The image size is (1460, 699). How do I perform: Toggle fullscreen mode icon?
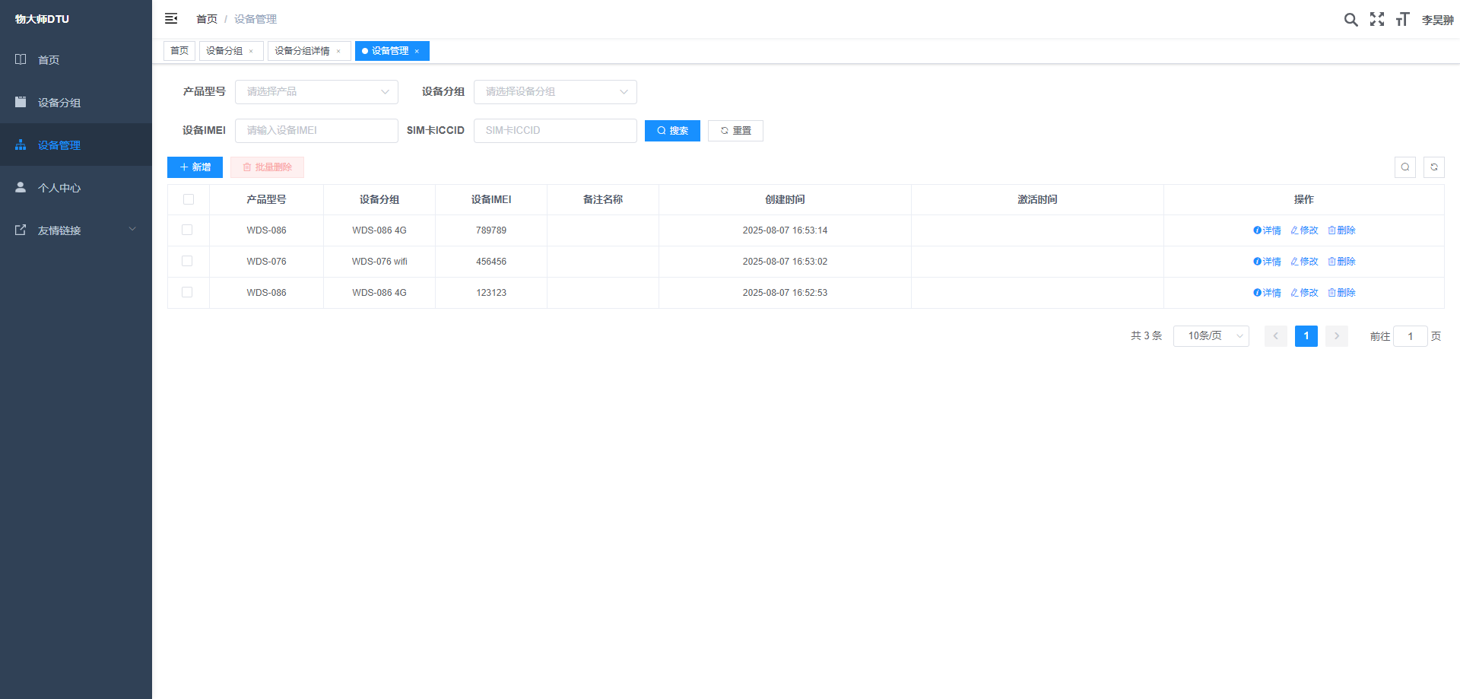1377,20
